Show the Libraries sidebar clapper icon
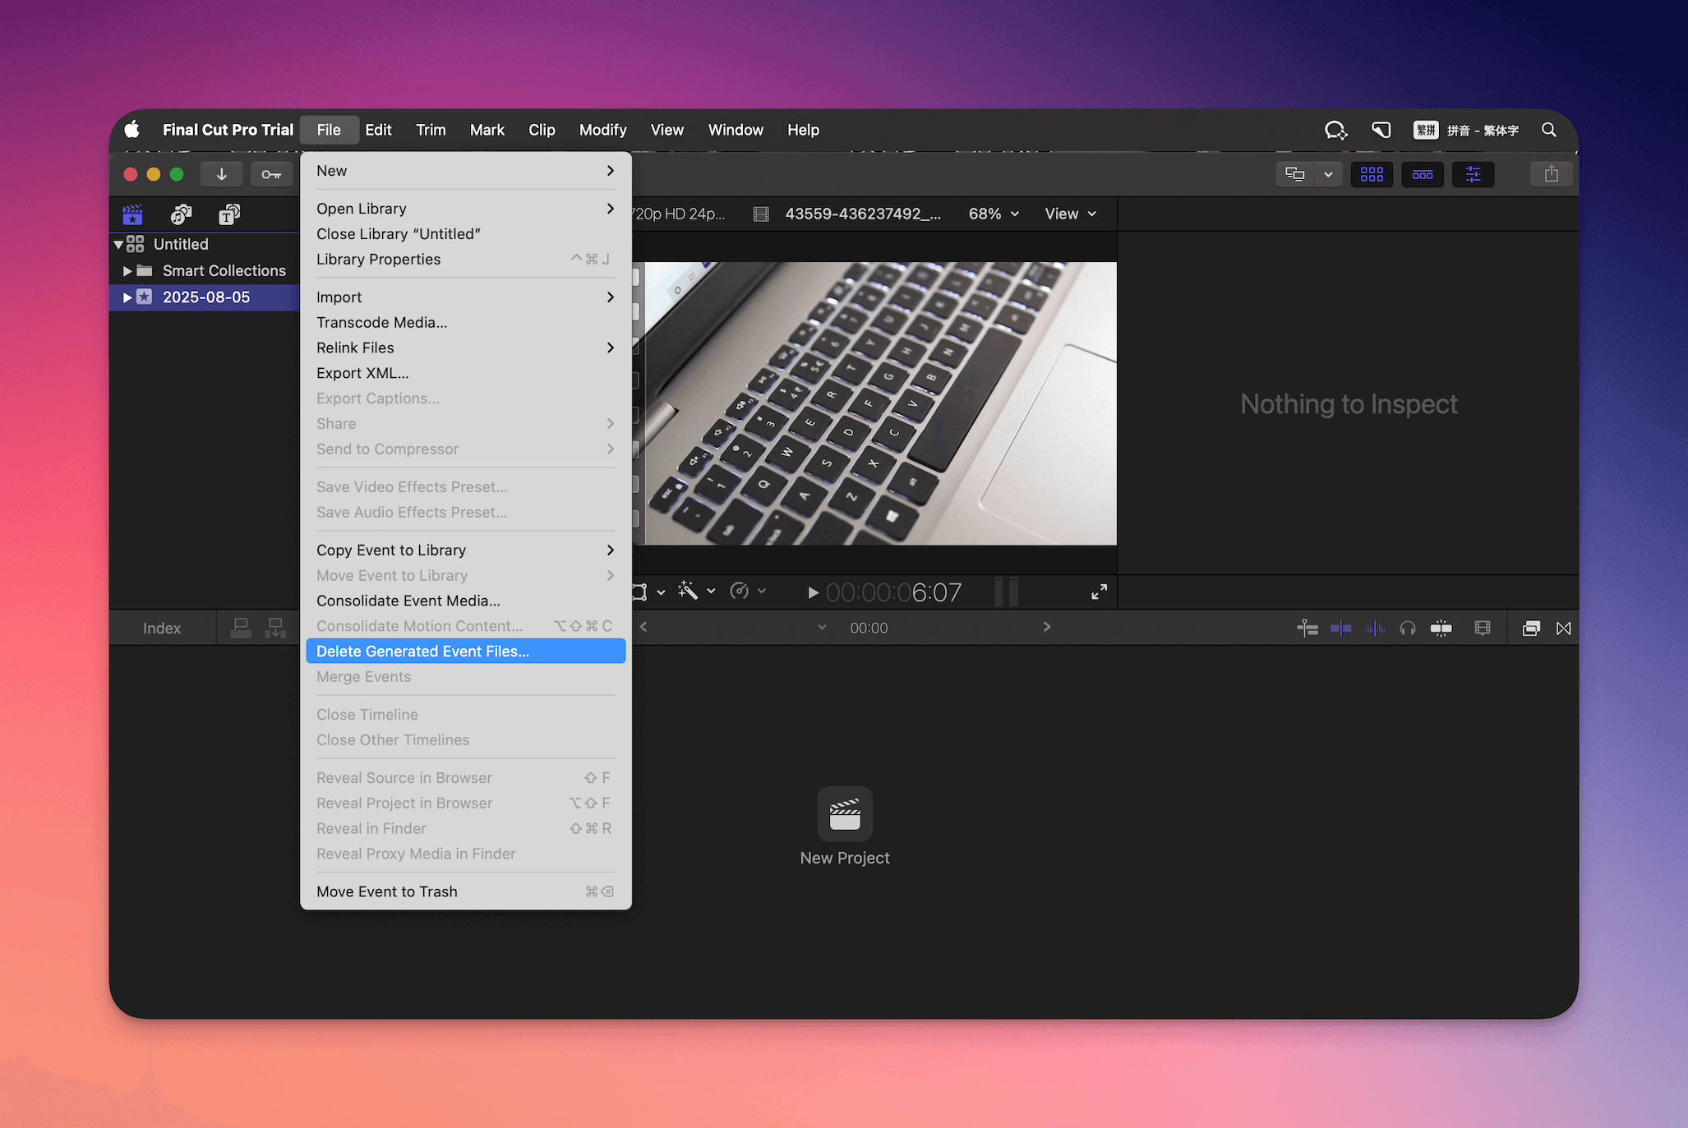1688x1128 pixels. coord(132,214)
